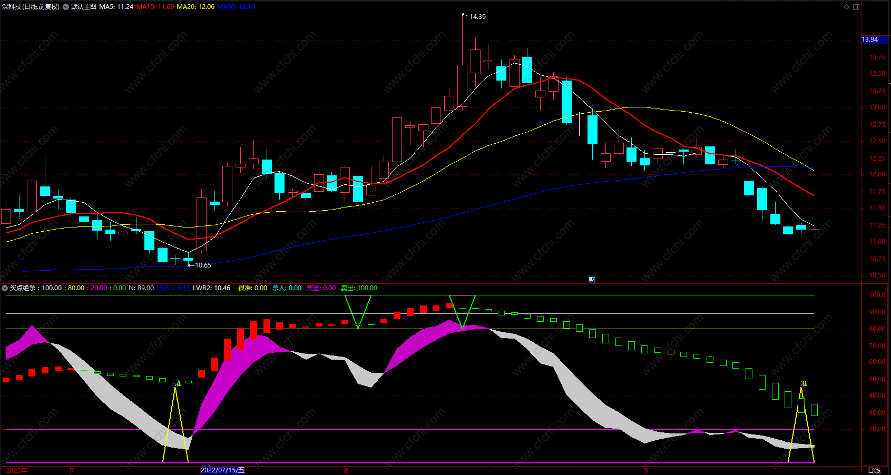Click the 深科技(日线.前复权) stock title
The image size is (891, 475).
pyautogui.click(x=31, y=7)
